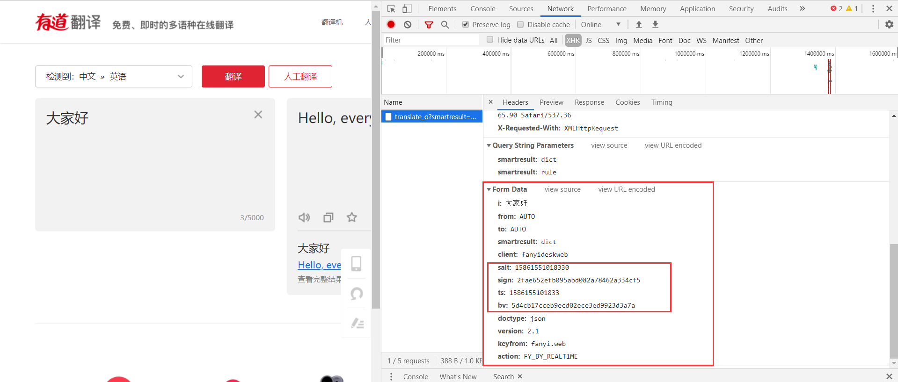This screenshot has height=382, width=898.
Task: Open feedback edit pencil icon
Action: [x=358, y=323]
